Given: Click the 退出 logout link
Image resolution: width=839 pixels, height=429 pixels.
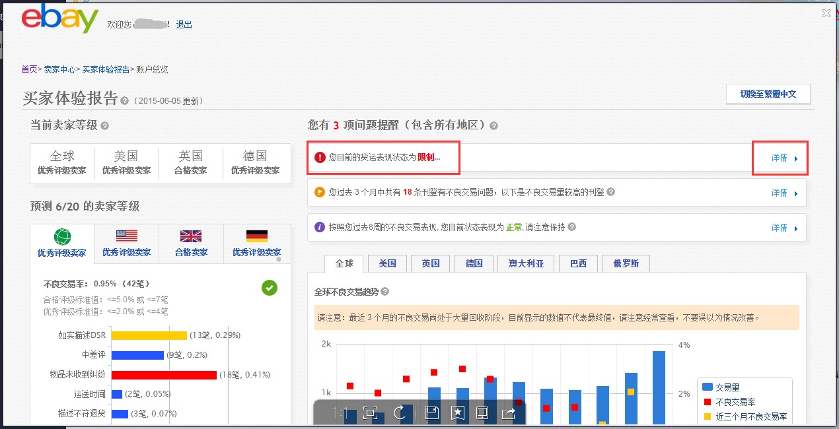Looking at the screenshot, I should click(184, 24).
